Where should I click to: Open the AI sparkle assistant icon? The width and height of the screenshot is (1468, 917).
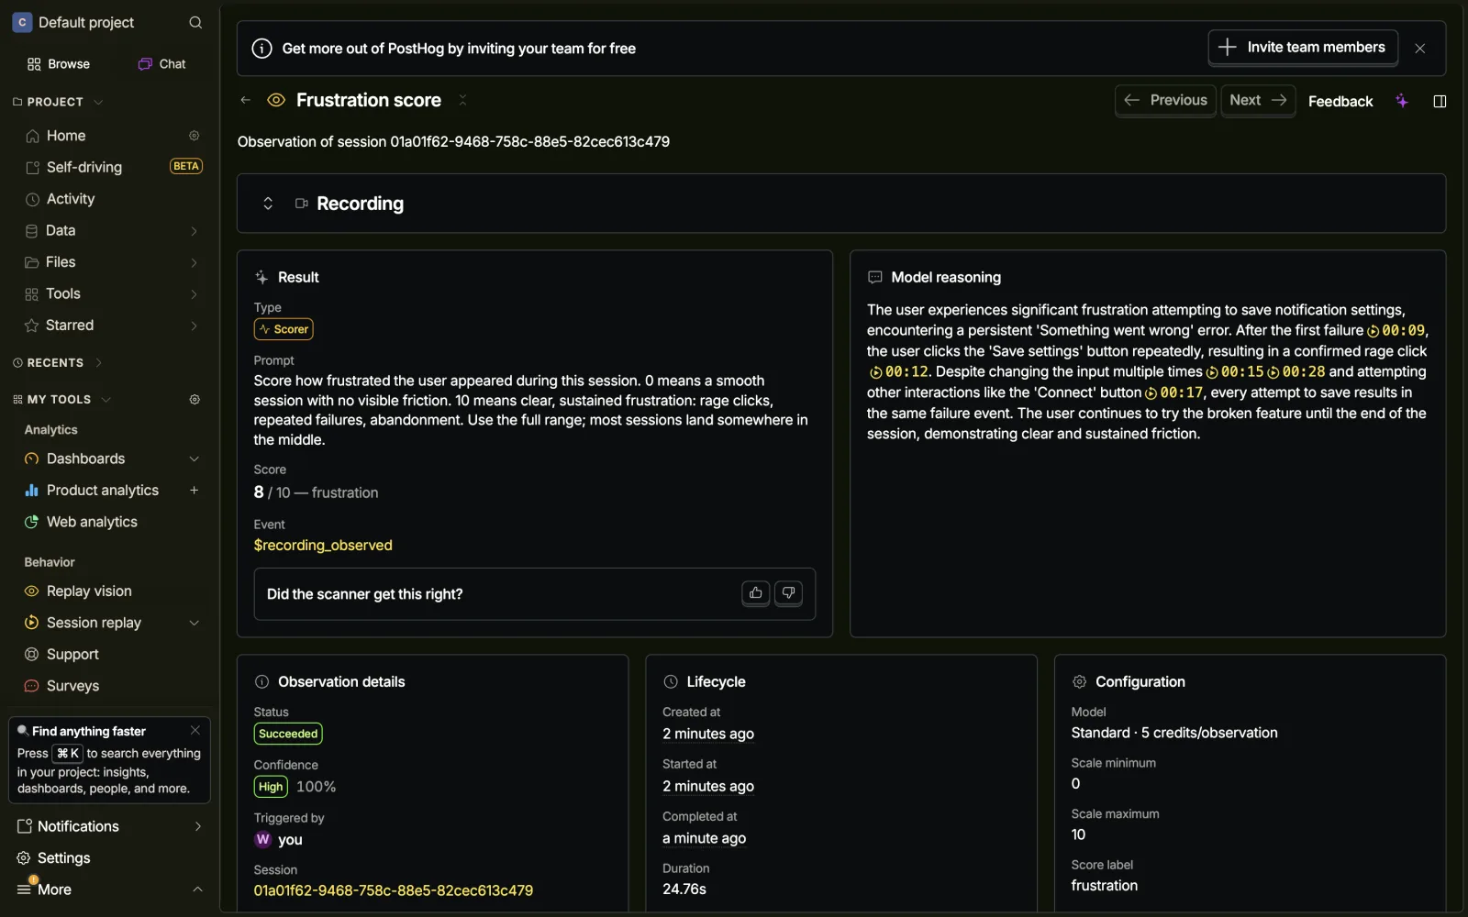[1402, 101]
